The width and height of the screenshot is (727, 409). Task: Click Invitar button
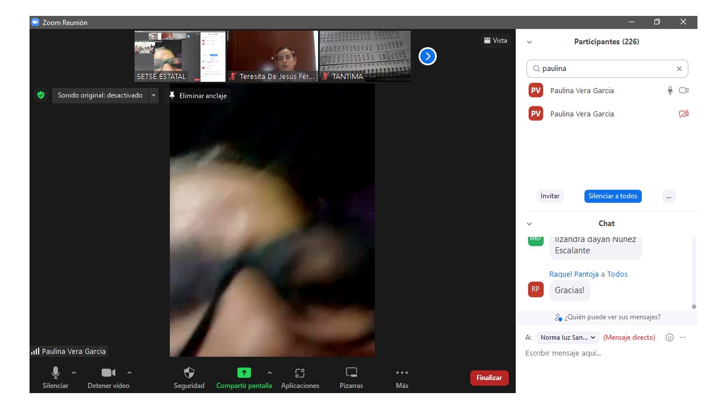(x=550, y=196)
